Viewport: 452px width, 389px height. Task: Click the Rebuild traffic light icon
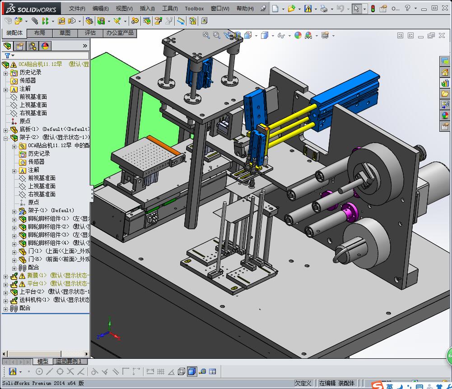[373, 9]
